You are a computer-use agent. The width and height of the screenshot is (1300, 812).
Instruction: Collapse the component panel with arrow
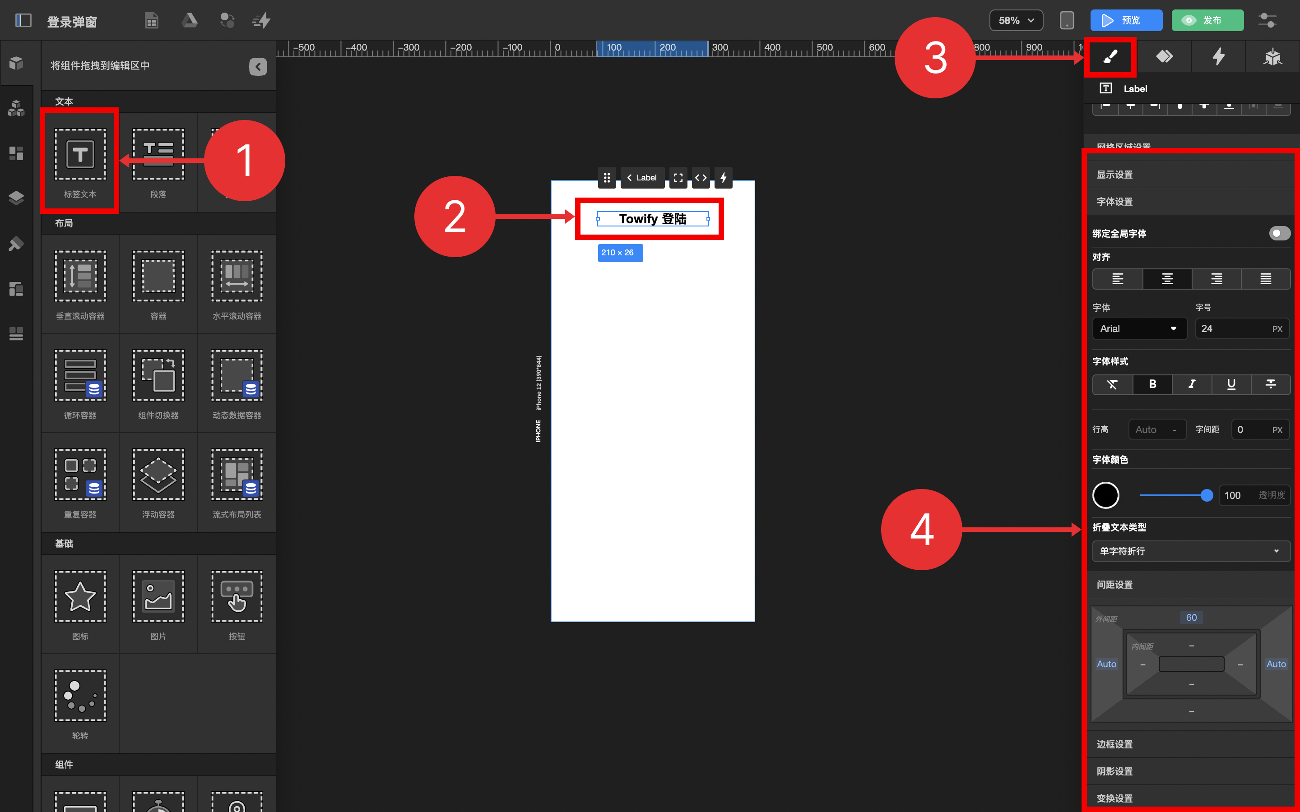tap(258, 67)
